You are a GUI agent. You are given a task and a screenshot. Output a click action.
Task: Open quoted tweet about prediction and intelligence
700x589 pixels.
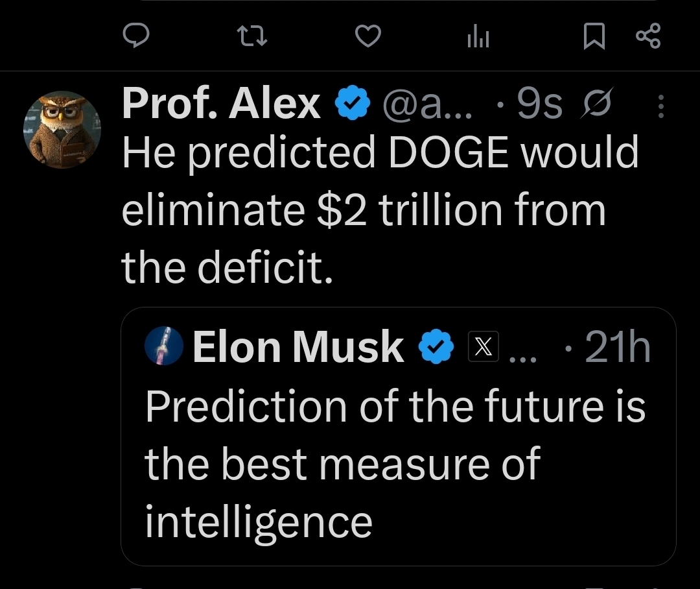pyautogui.click(x=395, y=463)
